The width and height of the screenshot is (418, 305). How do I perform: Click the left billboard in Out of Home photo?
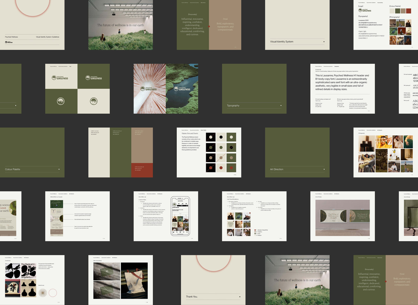(334, 216)
